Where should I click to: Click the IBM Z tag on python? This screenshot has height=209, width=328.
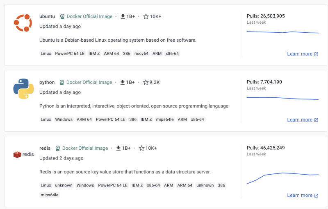pos(146,119)
